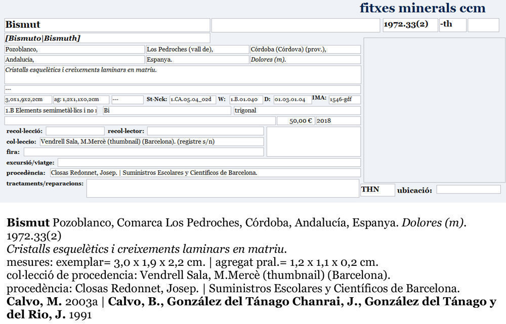The width and height of the screenshot is (506, 324).
Task: Select the St-Nck classification code field
Action: tap(192, 100)
